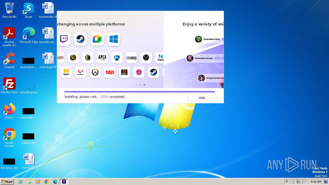The image size is (329, 185).
Task: Select the Recycle Bin desktop icon
Action: 9,10
